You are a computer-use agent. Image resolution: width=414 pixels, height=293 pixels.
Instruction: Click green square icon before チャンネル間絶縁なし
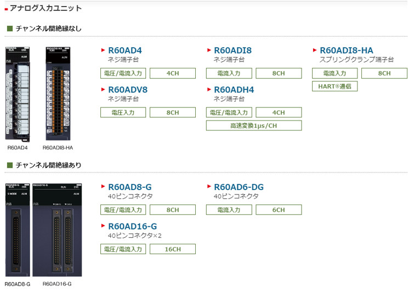coord(9,28)
